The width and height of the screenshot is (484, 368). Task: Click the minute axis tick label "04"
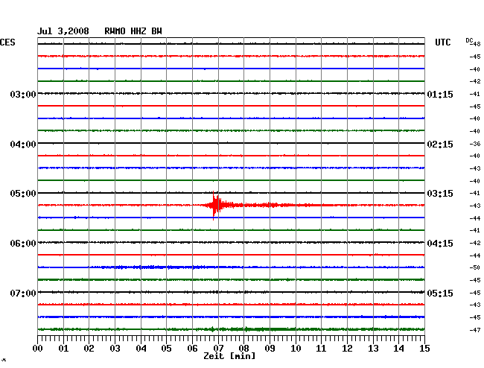(141, 348)
